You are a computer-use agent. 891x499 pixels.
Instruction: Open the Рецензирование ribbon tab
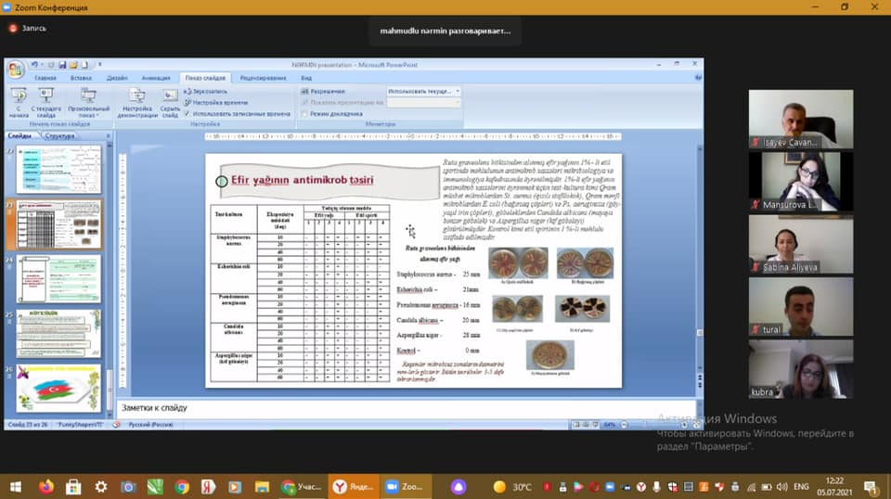coord(263,78)
